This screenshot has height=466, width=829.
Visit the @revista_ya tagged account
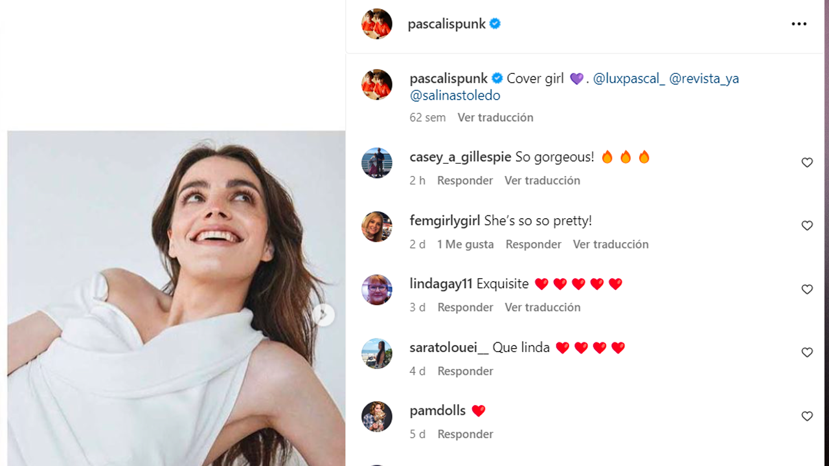click(704, 78)
